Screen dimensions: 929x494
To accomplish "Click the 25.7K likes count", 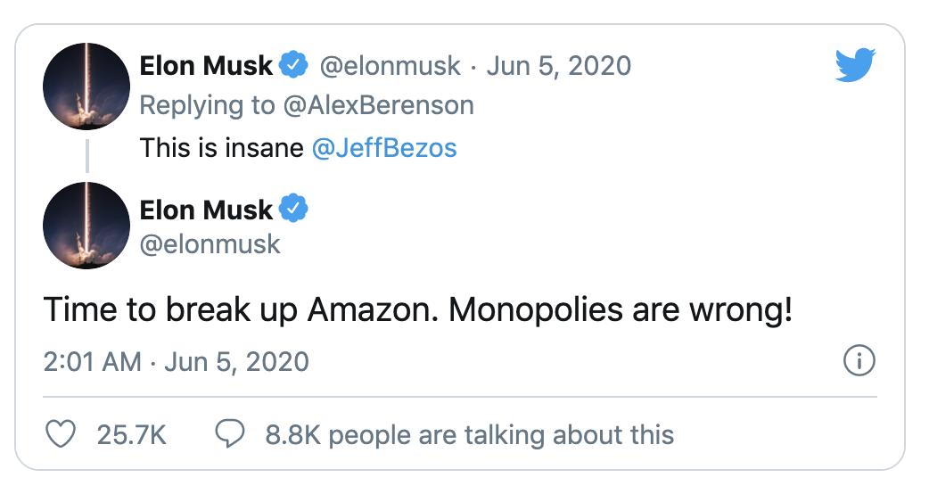I will click(131, 434).
